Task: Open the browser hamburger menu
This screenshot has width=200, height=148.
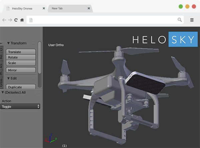Action: [192, 20]
